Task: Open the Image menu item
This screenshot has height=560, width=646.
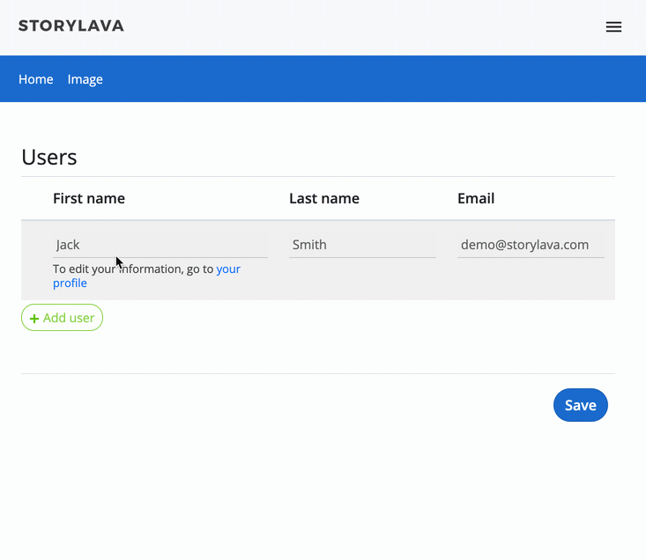Action: [x=85, y=79]
